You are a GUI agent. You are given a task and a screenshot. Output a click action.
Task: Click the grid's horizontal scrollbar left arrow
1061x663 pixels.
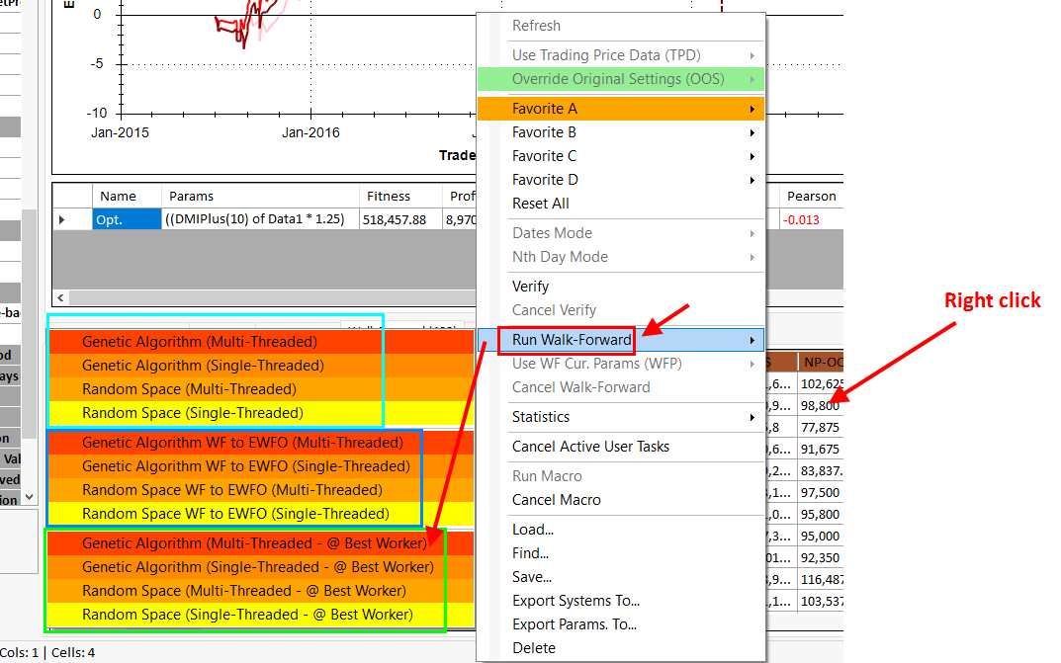(x=61, y=297)
